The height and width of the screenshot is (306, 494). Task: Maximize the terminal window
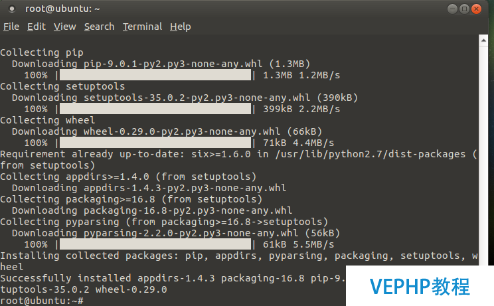tap(464, 9)
